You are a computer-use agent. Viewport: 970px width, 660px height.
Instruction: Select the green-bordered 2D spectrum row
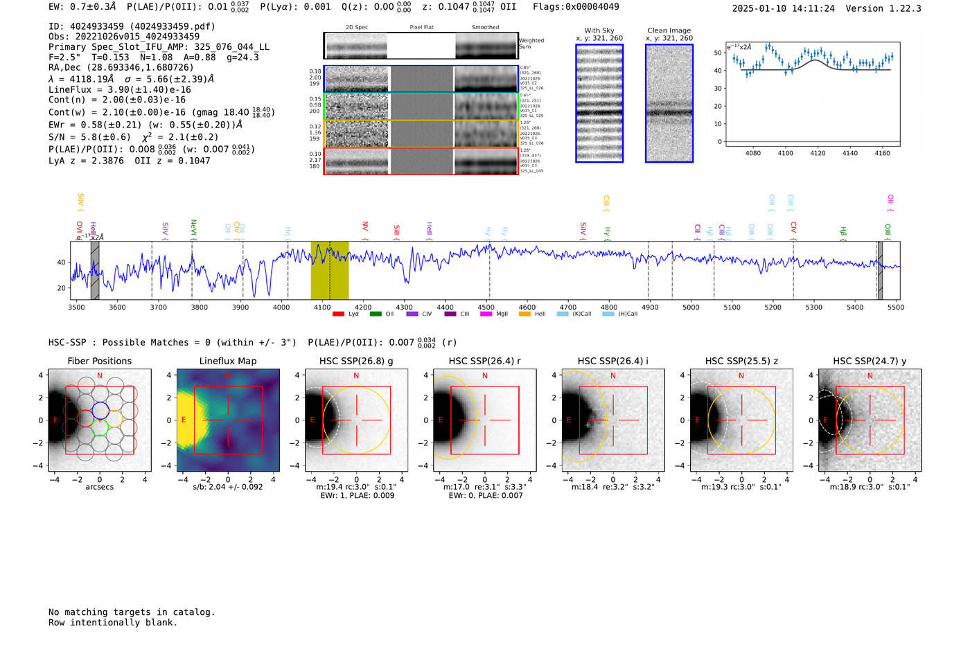point(421,107)
